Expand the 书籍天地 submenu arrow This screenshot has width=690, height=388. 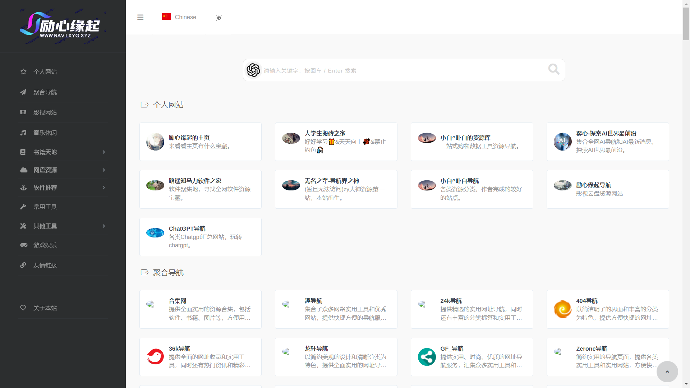pyautogui.click(x=104, y=152)
